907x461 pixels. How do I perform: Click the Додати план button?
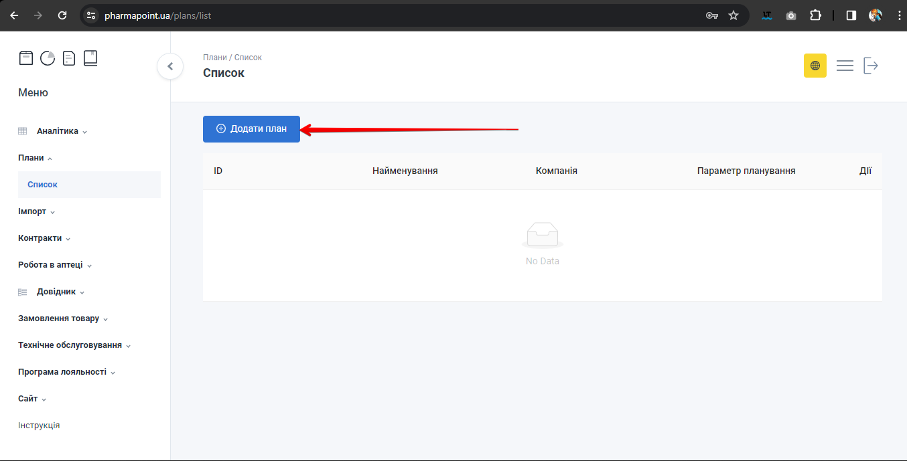coord(251,129)
